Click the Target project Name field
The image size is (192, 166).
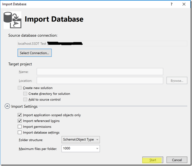point(100,72)
